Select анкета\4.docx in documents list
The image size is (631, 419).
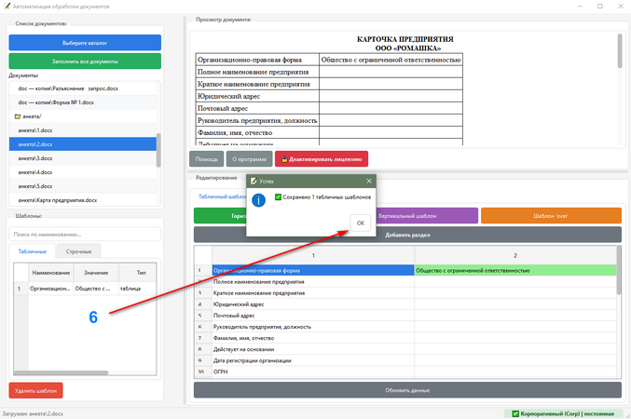[83, 172]
